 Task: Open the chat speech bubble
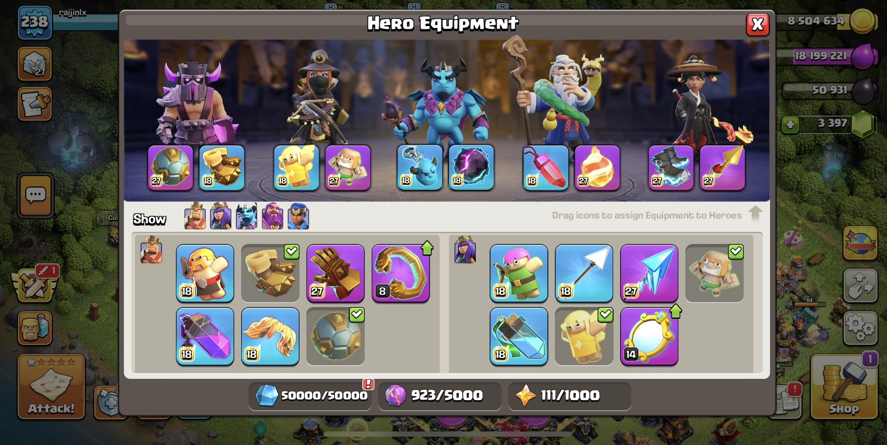pyautogui.click(x=36, y=196)
